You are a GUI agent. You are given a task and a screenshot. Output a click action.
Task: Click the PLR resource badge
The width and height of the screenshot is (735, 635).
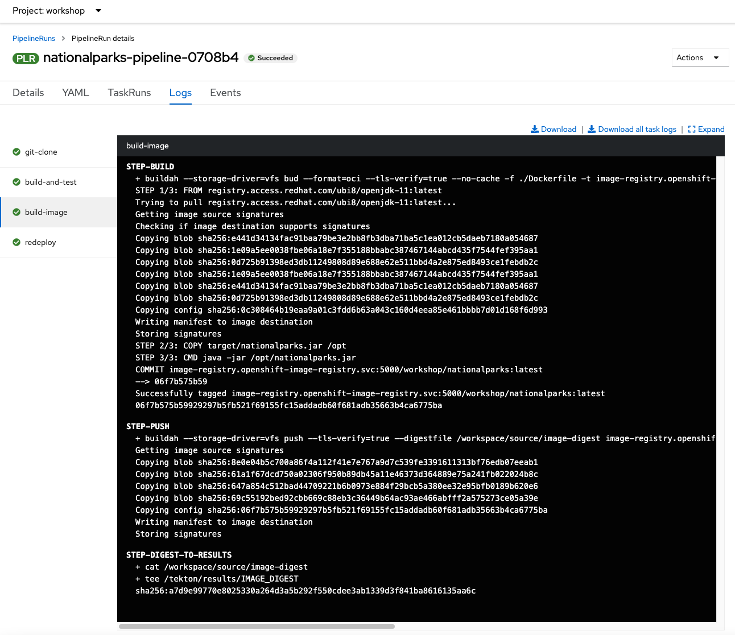coord(26,59)
